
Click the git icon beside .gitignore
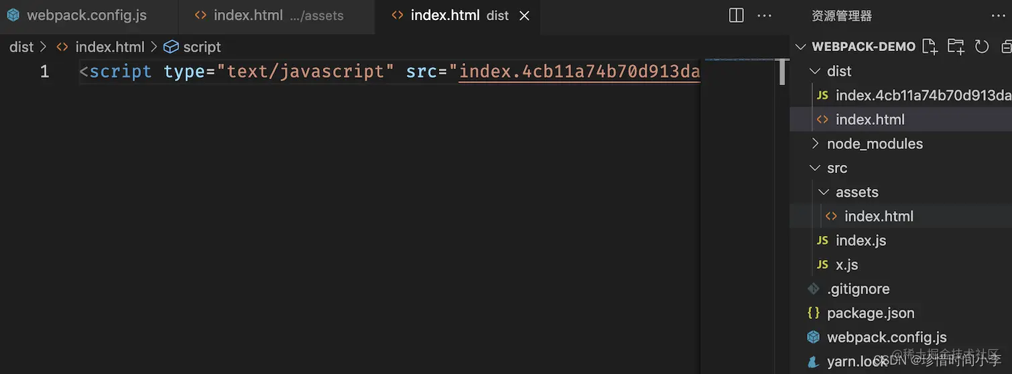(814, 288)
